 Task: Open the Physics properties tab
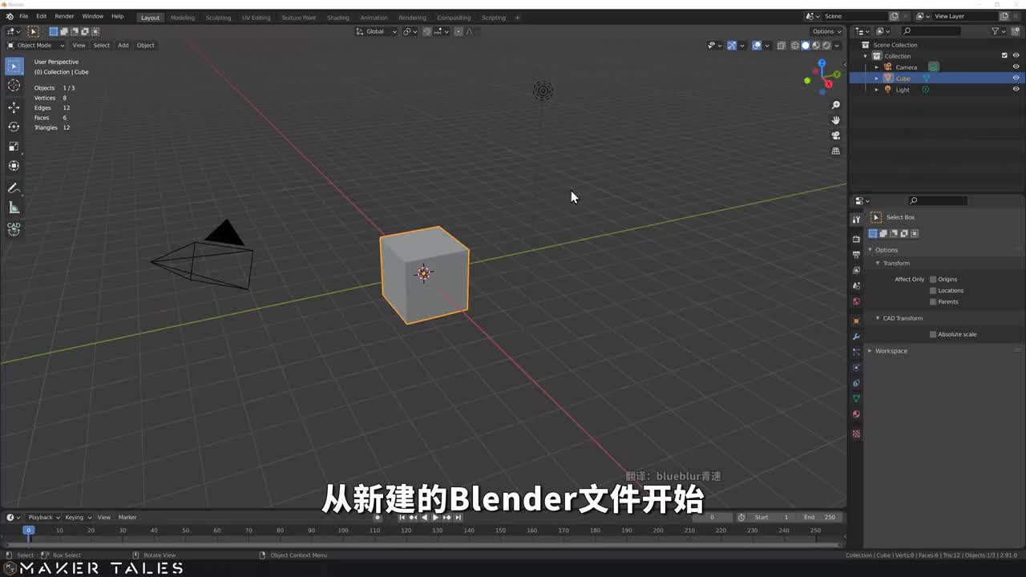pos(856,368)
